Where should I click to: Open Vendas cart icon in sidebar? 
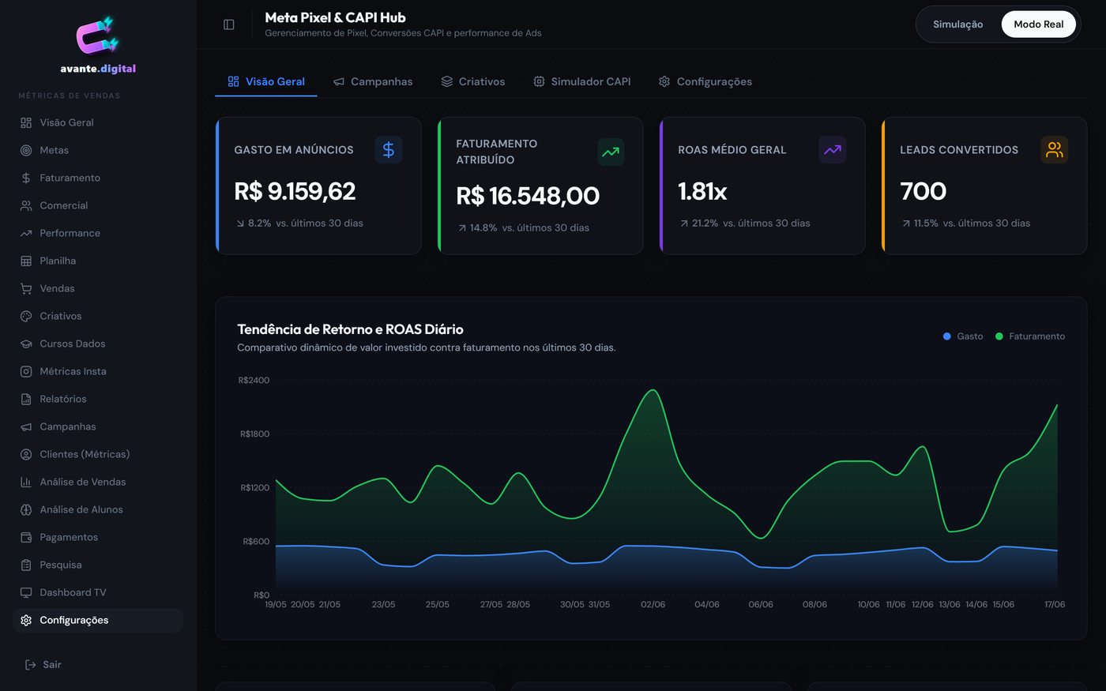click(x=26, y=288)
